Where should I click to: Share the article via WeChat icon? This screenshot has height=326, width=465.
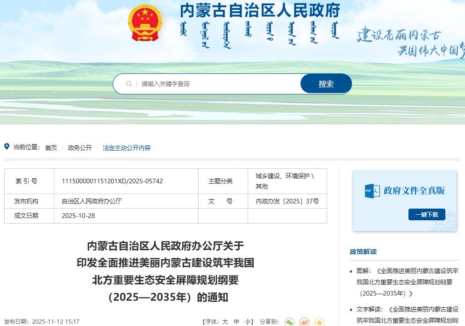290,322
